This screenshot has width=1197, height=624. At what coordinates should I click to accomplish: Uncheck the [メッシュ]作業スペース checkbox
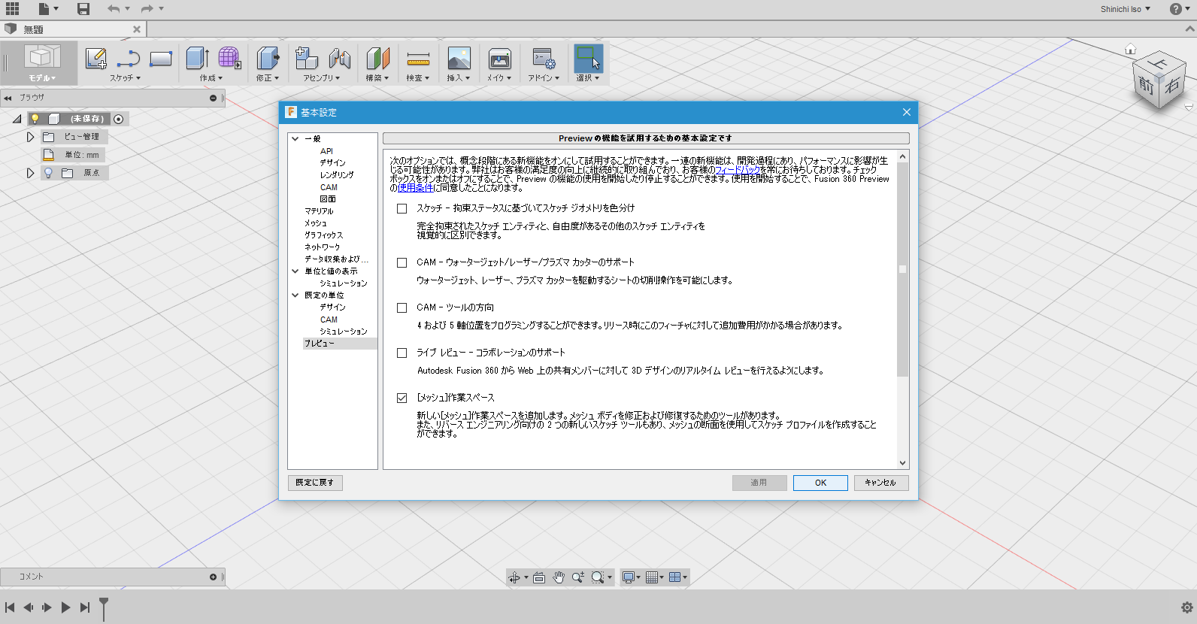click(402, 398)
